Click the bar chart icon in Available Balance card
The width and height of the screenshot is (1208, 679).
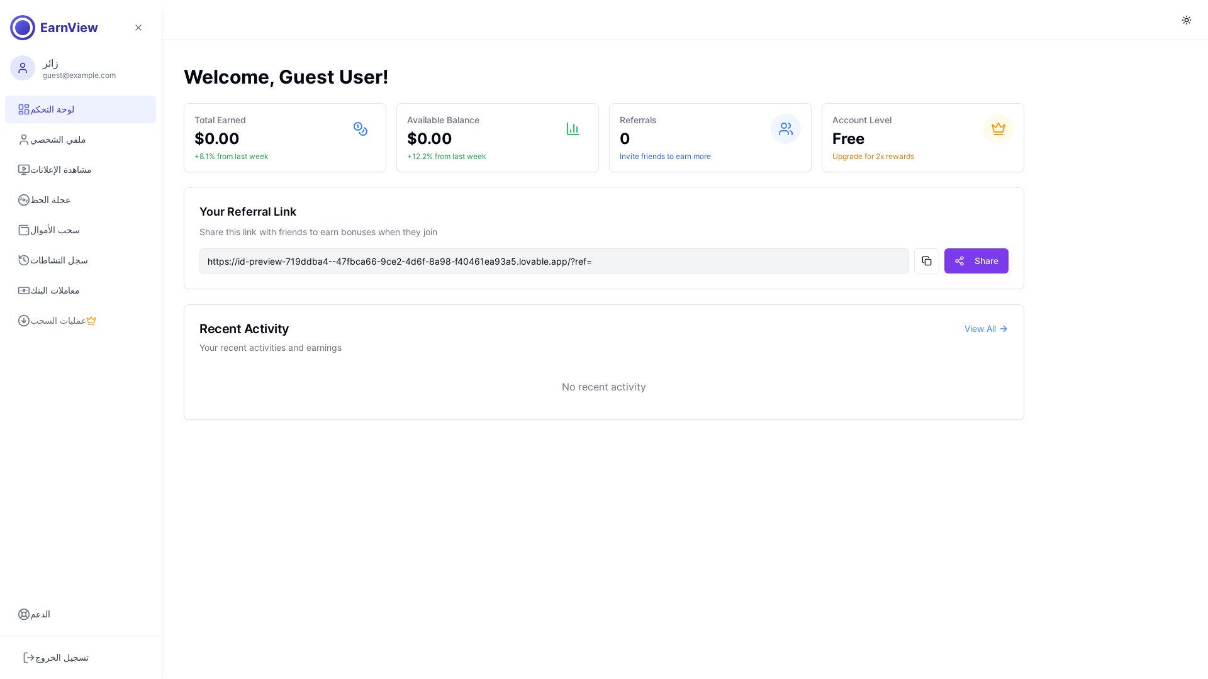(573, 129)
